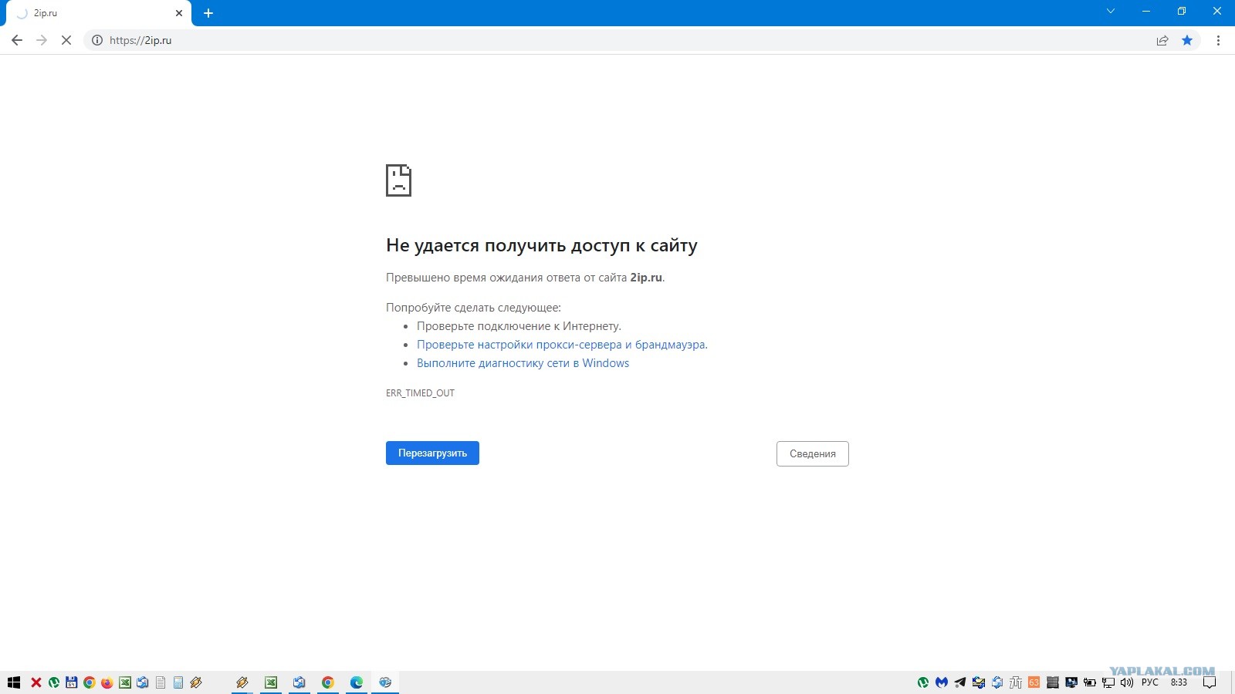1235x694 pixels.
Task: Toggle the bookmark star for this page
Action: (x=1187, y=40)
